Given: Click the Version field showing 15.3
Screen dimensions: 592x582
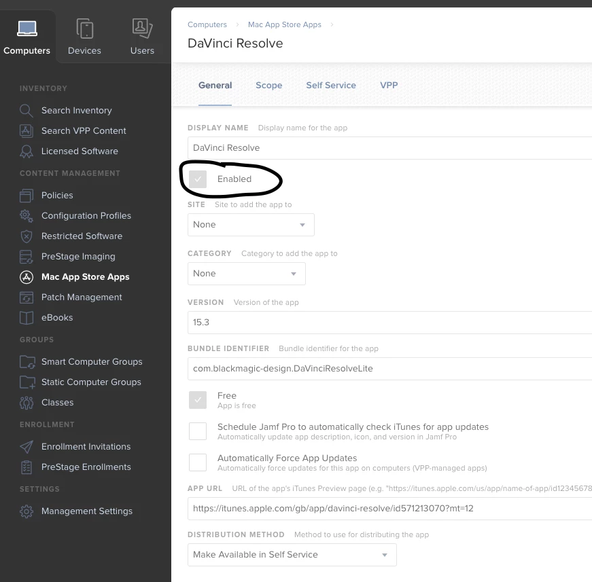Looking at the screenshot, I should click(x=389, y=323).
